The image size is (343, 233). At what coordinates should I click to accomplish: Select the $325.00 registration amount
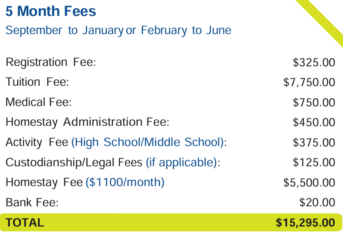[314, 62]
